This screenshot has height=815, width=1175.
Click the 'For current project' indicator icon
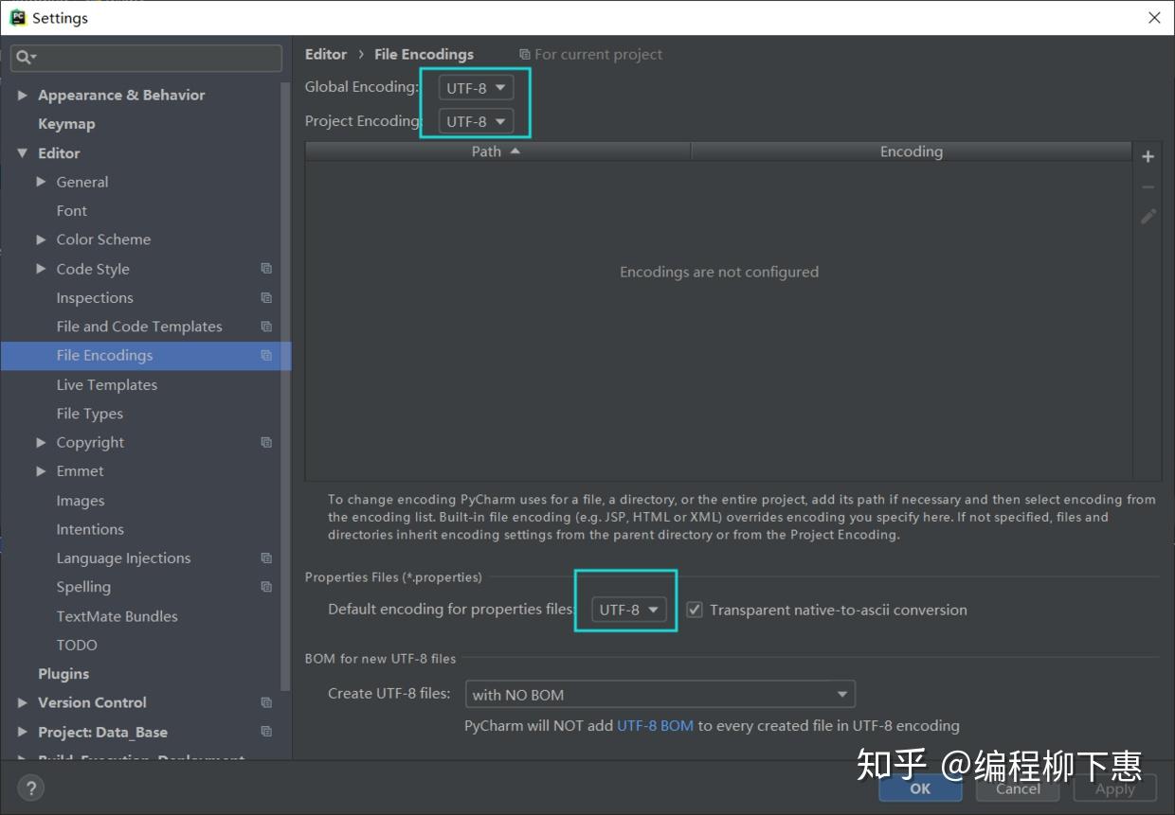524,54
